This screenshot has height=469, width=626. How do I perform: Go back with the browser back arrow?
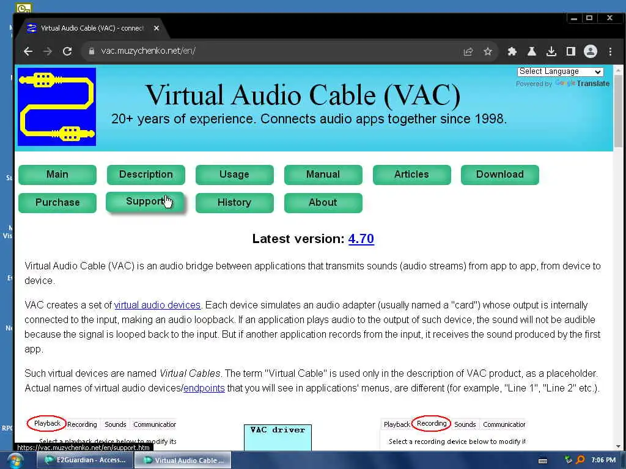click(28, 51)
